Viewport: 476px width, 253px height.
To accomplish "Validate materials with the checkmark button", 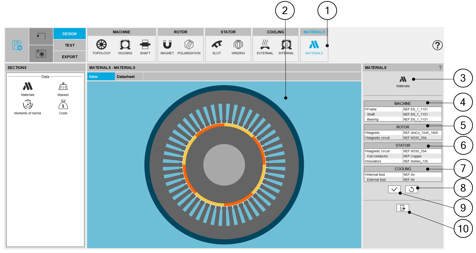I will [394, 189].
